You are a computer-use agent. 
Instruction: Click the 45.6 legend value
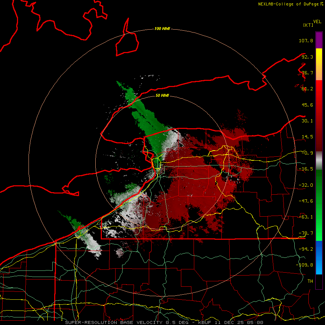(x=307, y=105)
